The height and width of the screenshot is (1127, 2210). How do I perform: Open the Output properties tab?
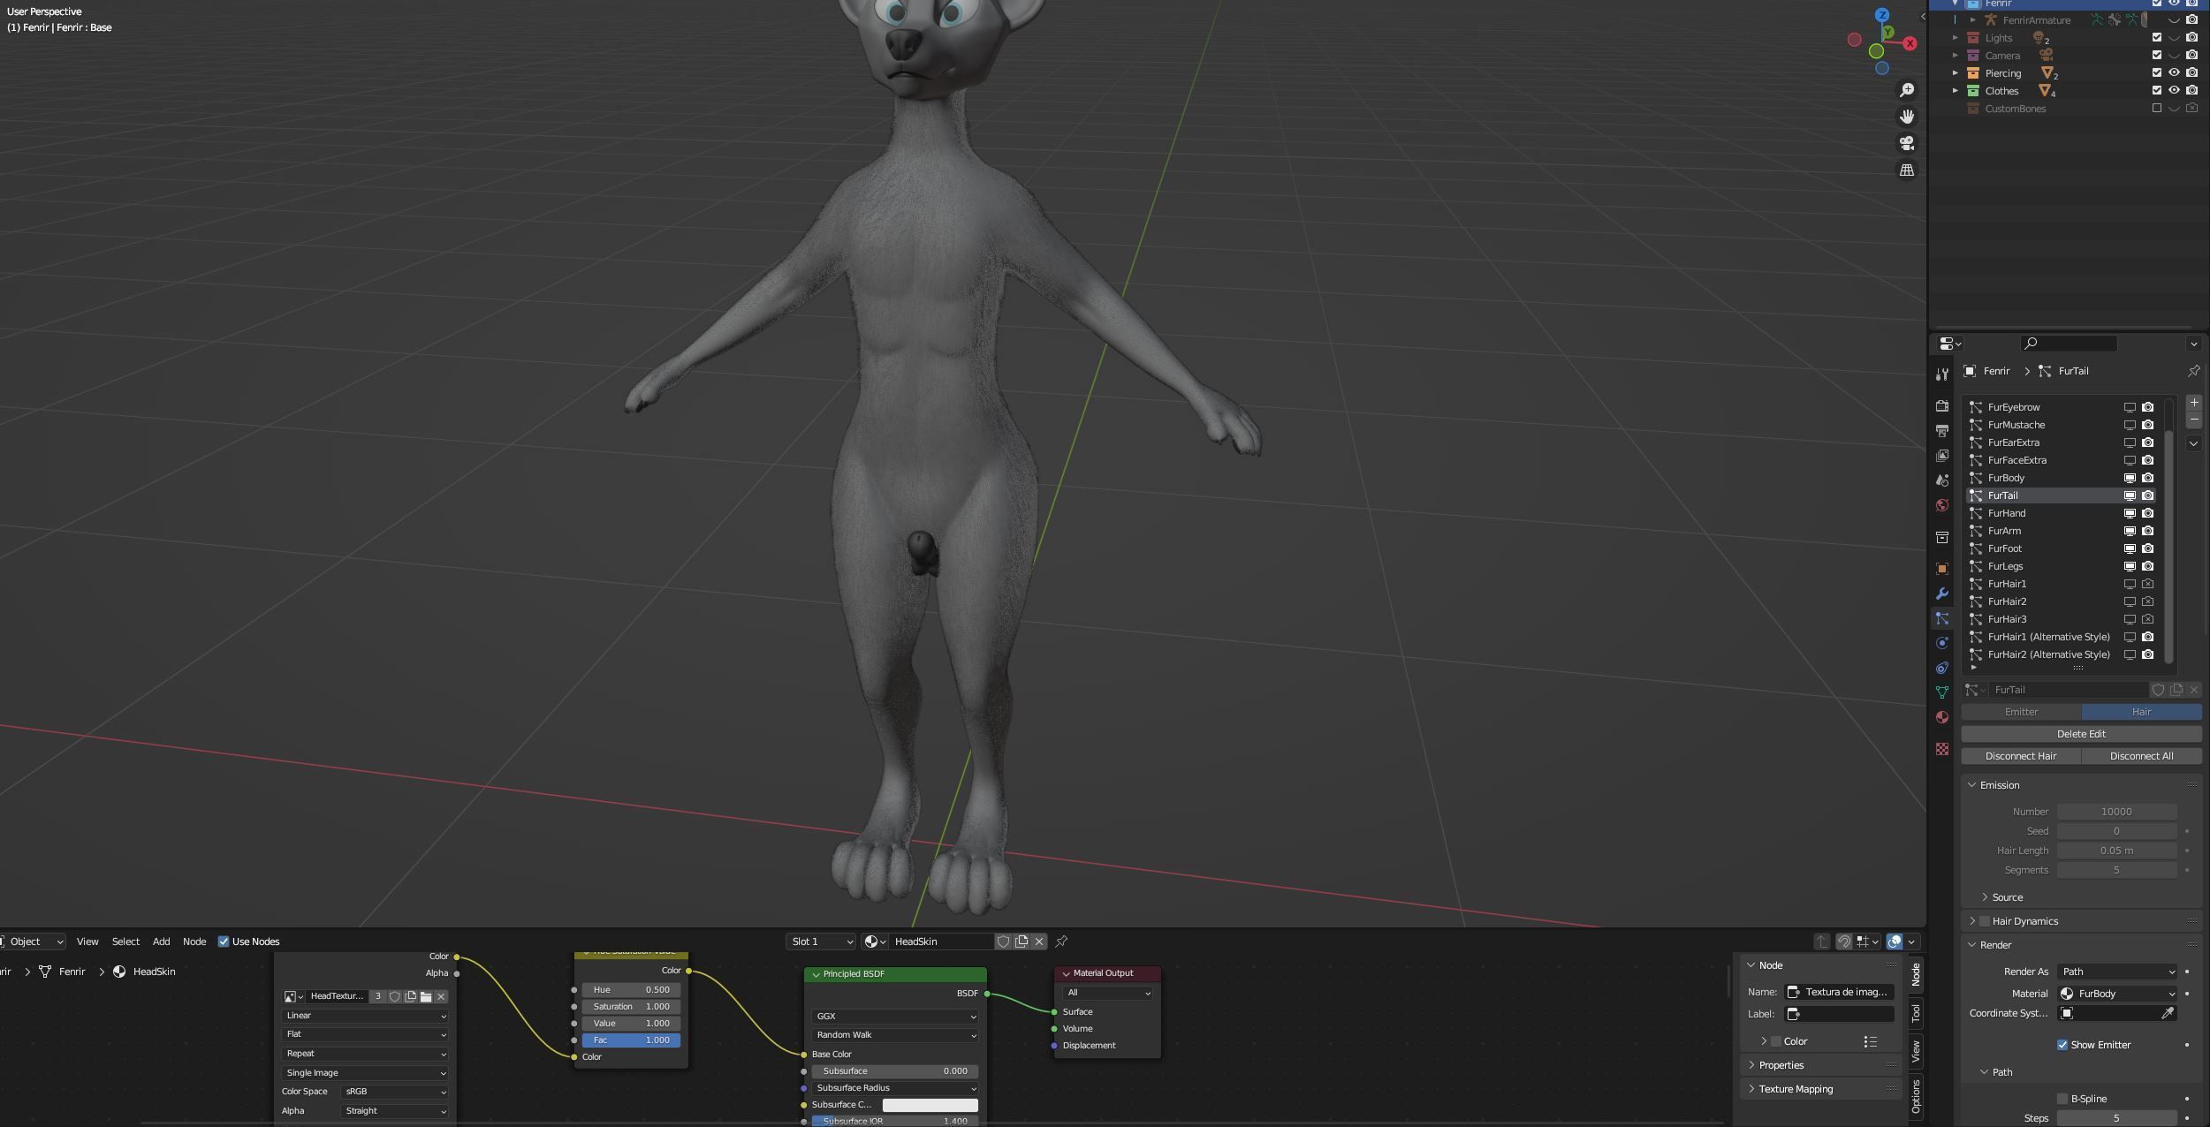point(1941,431)
